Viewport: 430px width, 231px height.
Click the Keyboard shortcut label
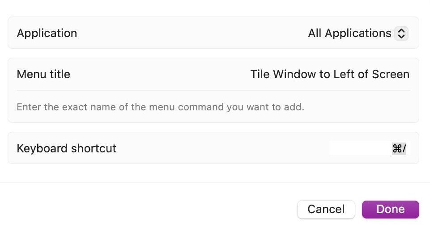pyautogui.click(x=67, y=148)
